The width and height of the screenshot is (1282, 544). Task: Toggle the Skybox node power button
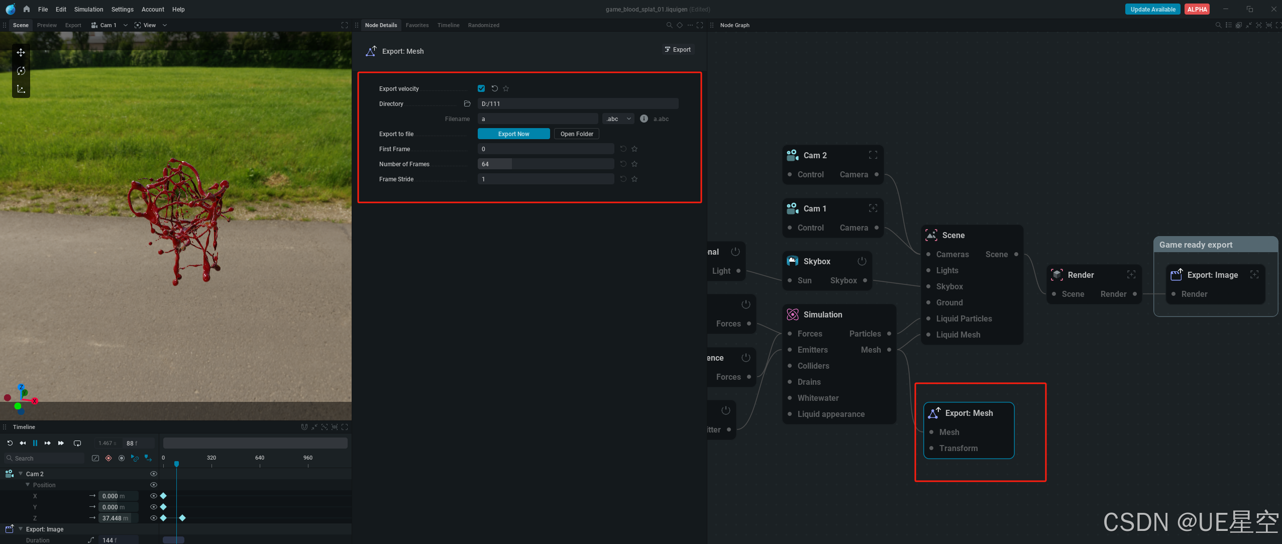point(862,261)
